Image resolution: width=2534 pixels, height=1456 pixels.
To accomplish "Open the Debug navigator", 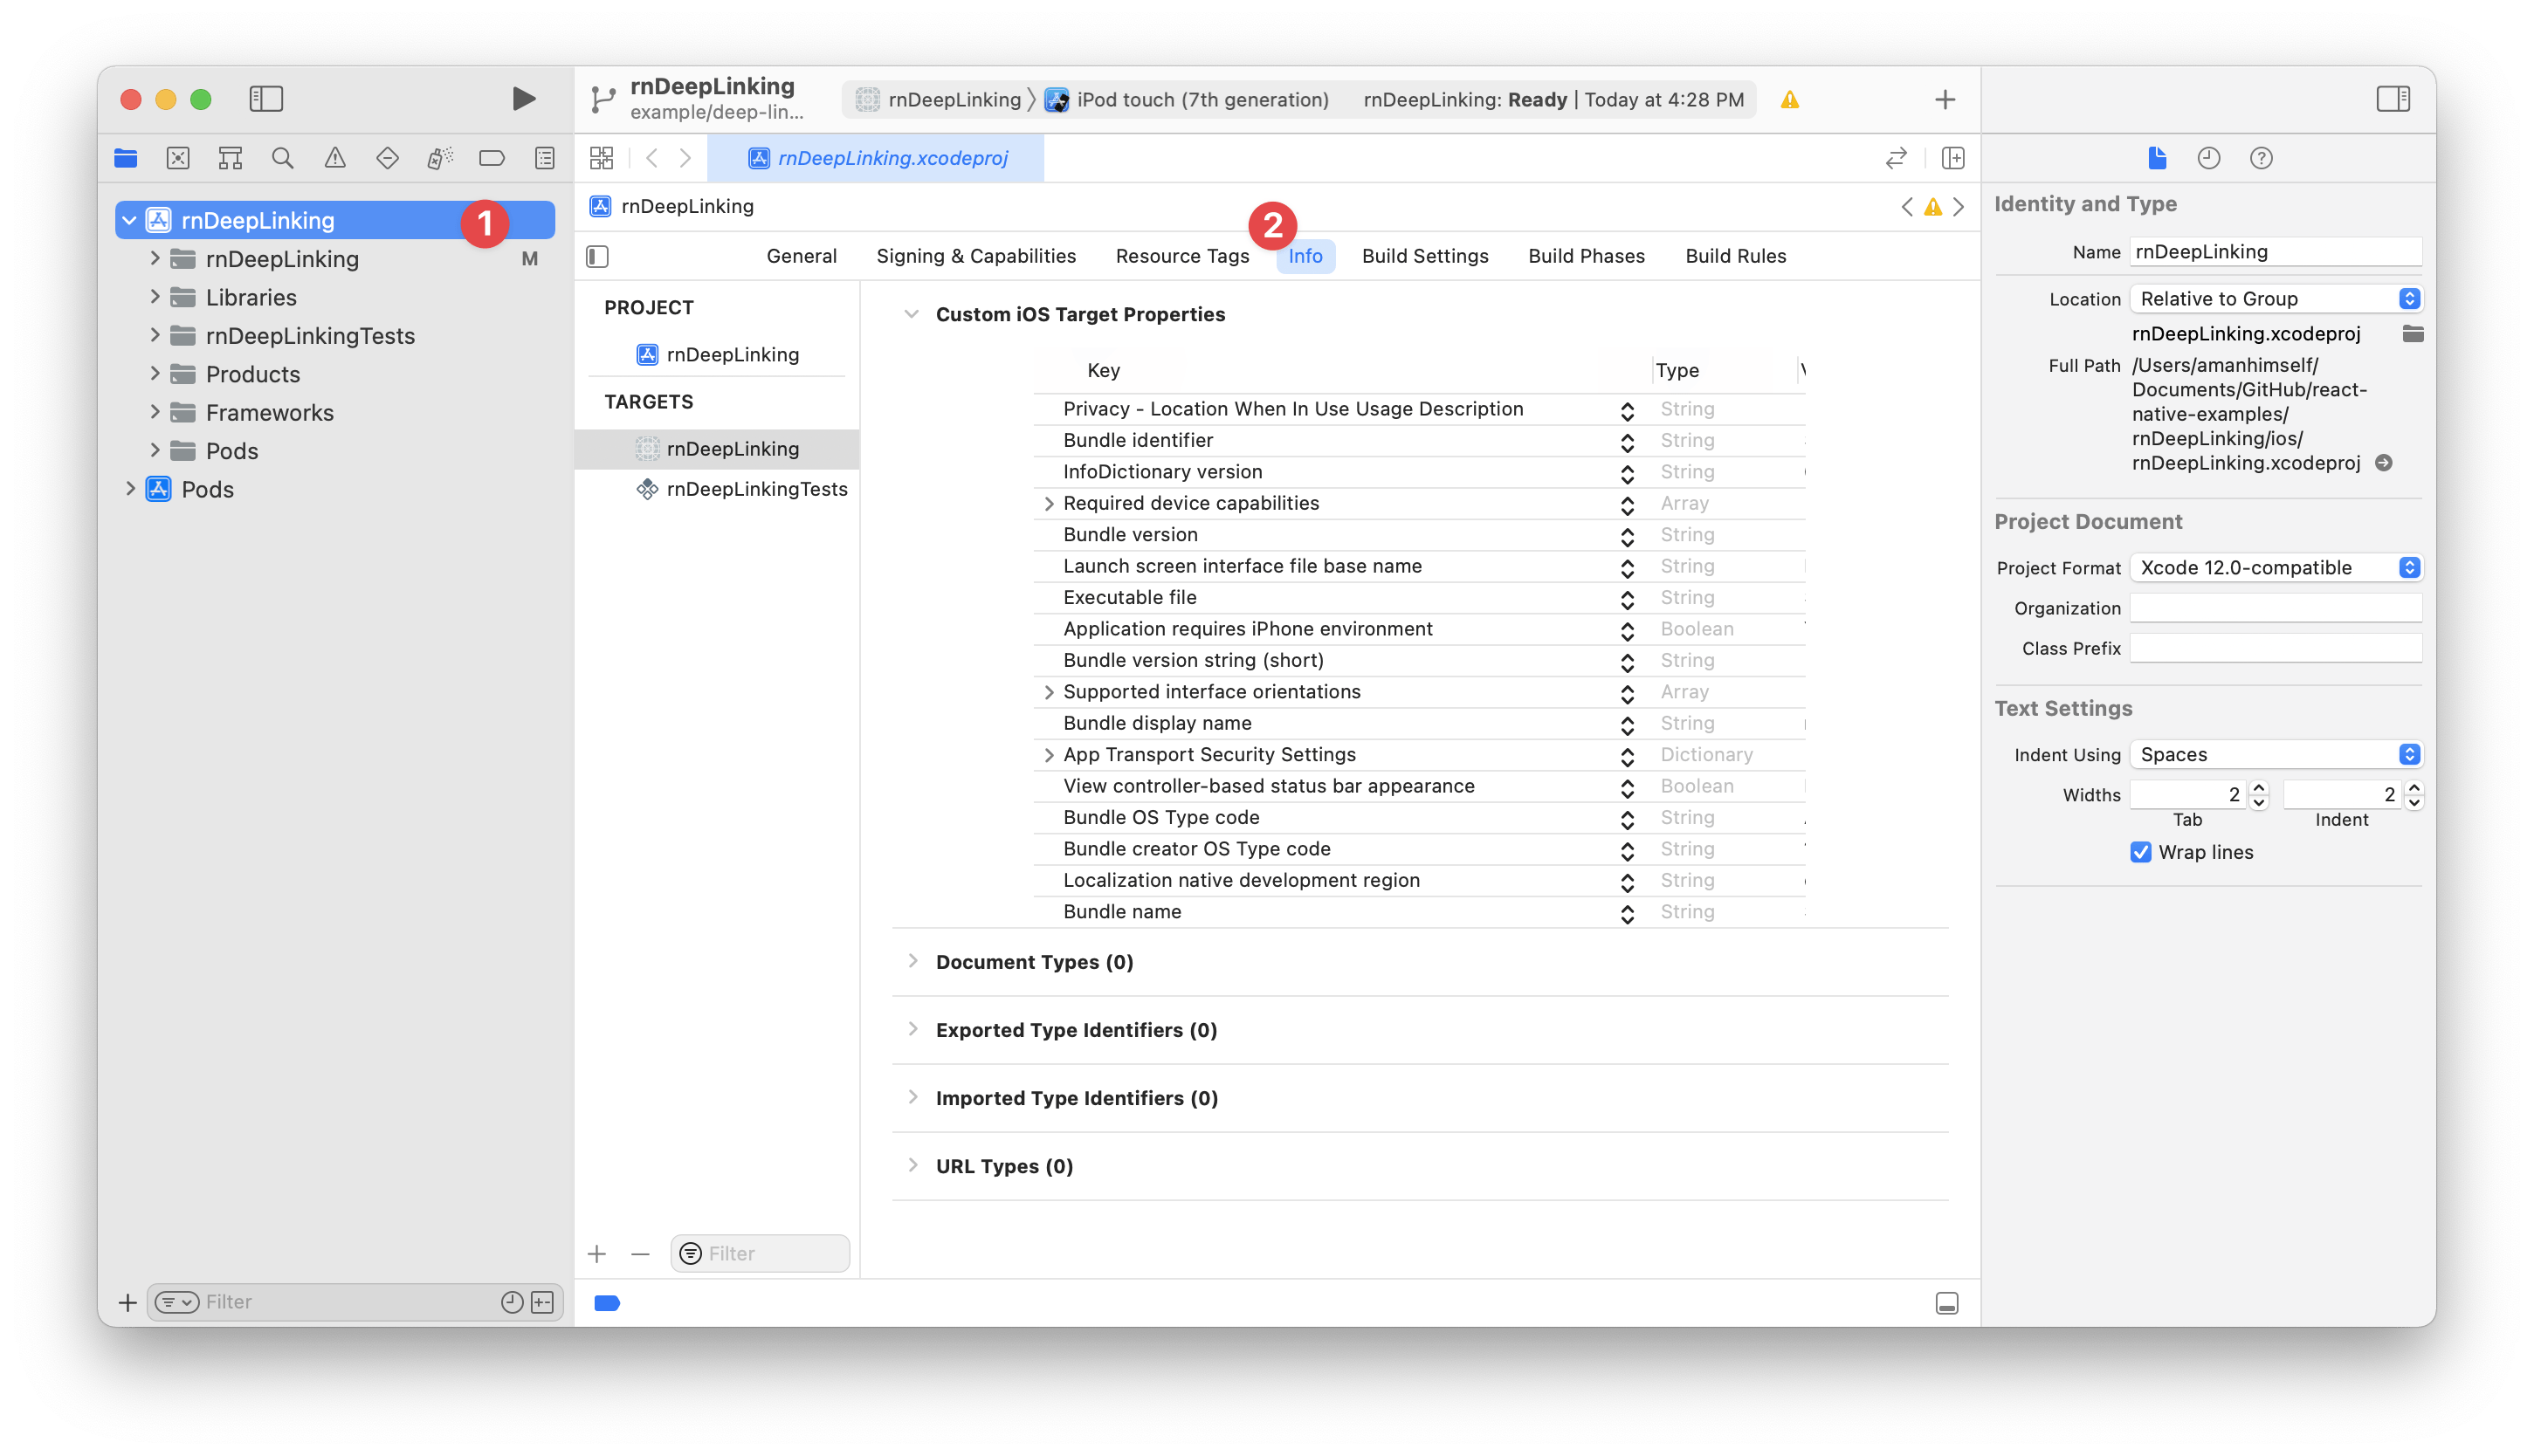I will coord(440,157).
